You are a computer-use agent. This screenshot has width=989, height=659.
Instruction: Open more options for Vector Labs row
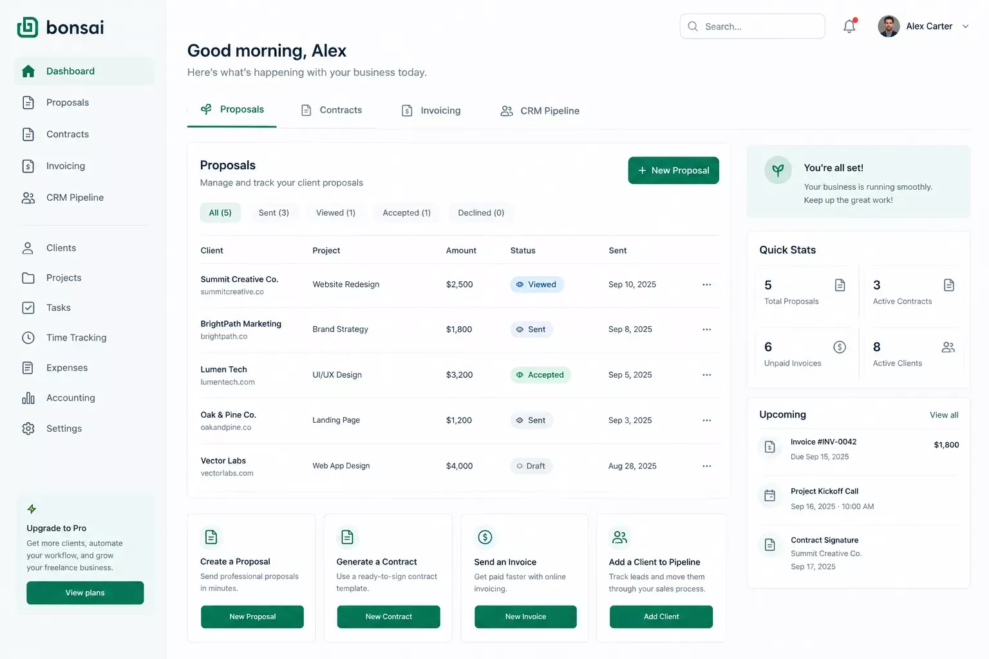pos(706,466)
